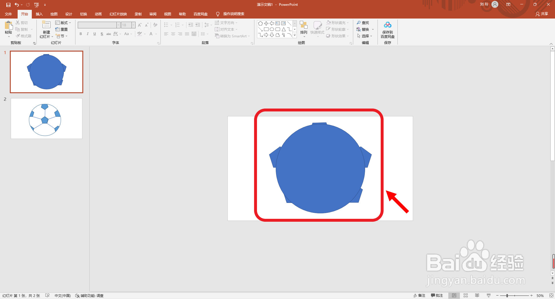Switch to the Slide Show (幻灯片放映) tab
555x299 pixels.
(x=118, y=14)
